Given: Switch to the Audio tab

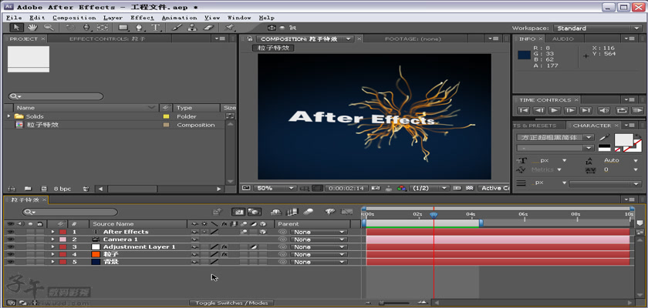Looking at the screenshot, I should click(x=563, y=38).
